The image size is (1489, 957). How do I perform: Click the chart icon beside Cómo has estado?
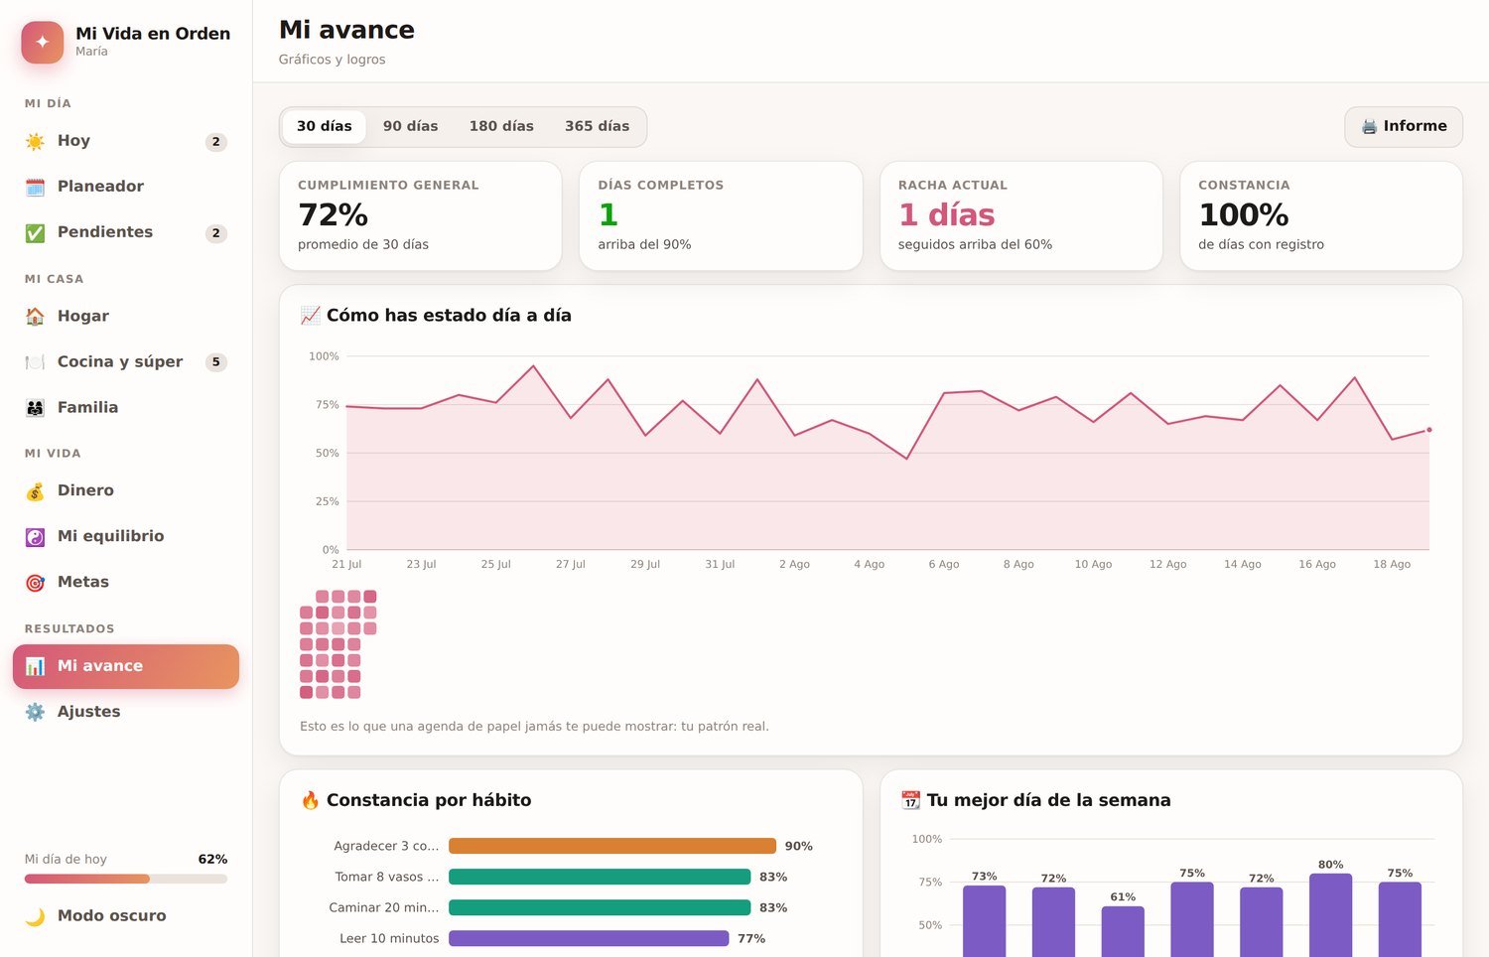[x=310, y=316]
